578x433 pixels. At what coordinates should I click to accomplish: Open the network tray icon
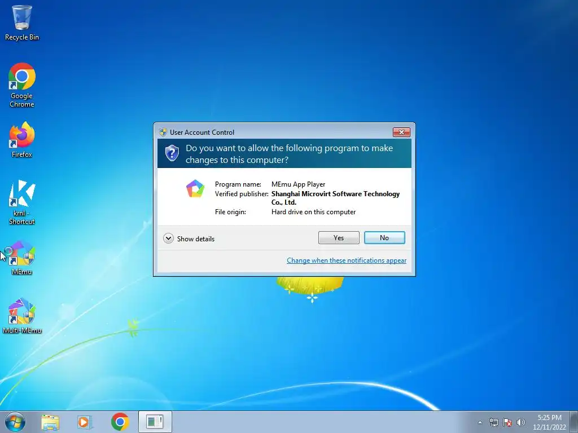[x=493, y=422]
